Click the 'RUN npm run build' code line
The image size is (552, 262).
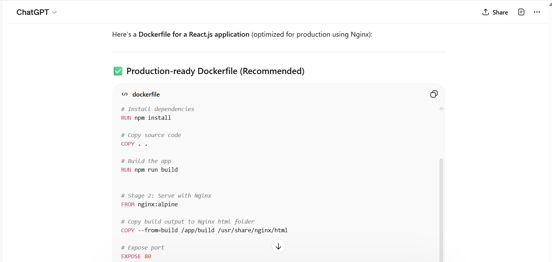149,170
